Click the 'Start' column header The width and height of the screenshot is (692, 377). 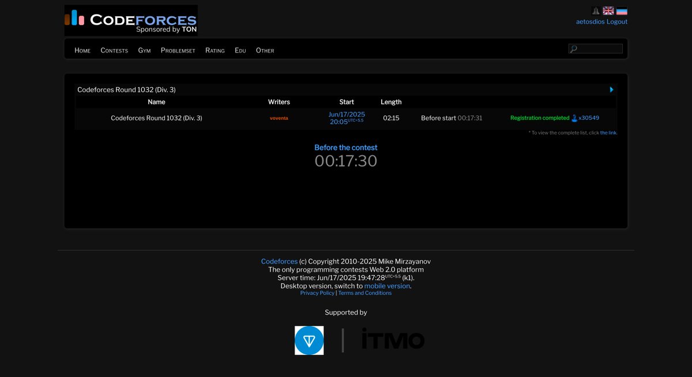coord(347,102)
